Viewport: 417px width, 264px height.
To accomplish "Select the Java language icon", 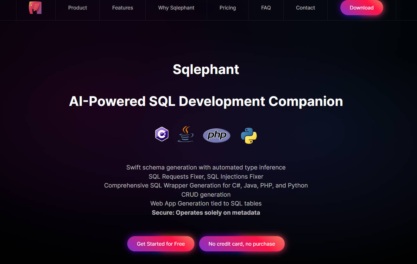I will click(185, 134).
